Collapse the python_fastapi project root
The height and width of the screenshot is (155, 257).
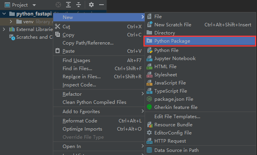[4, 14]
